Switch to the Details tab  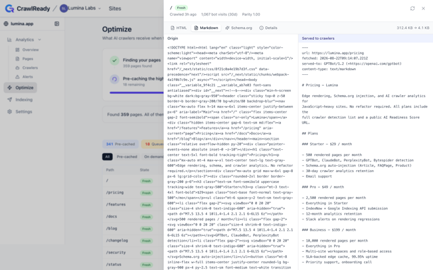click(x=268, y=28)
